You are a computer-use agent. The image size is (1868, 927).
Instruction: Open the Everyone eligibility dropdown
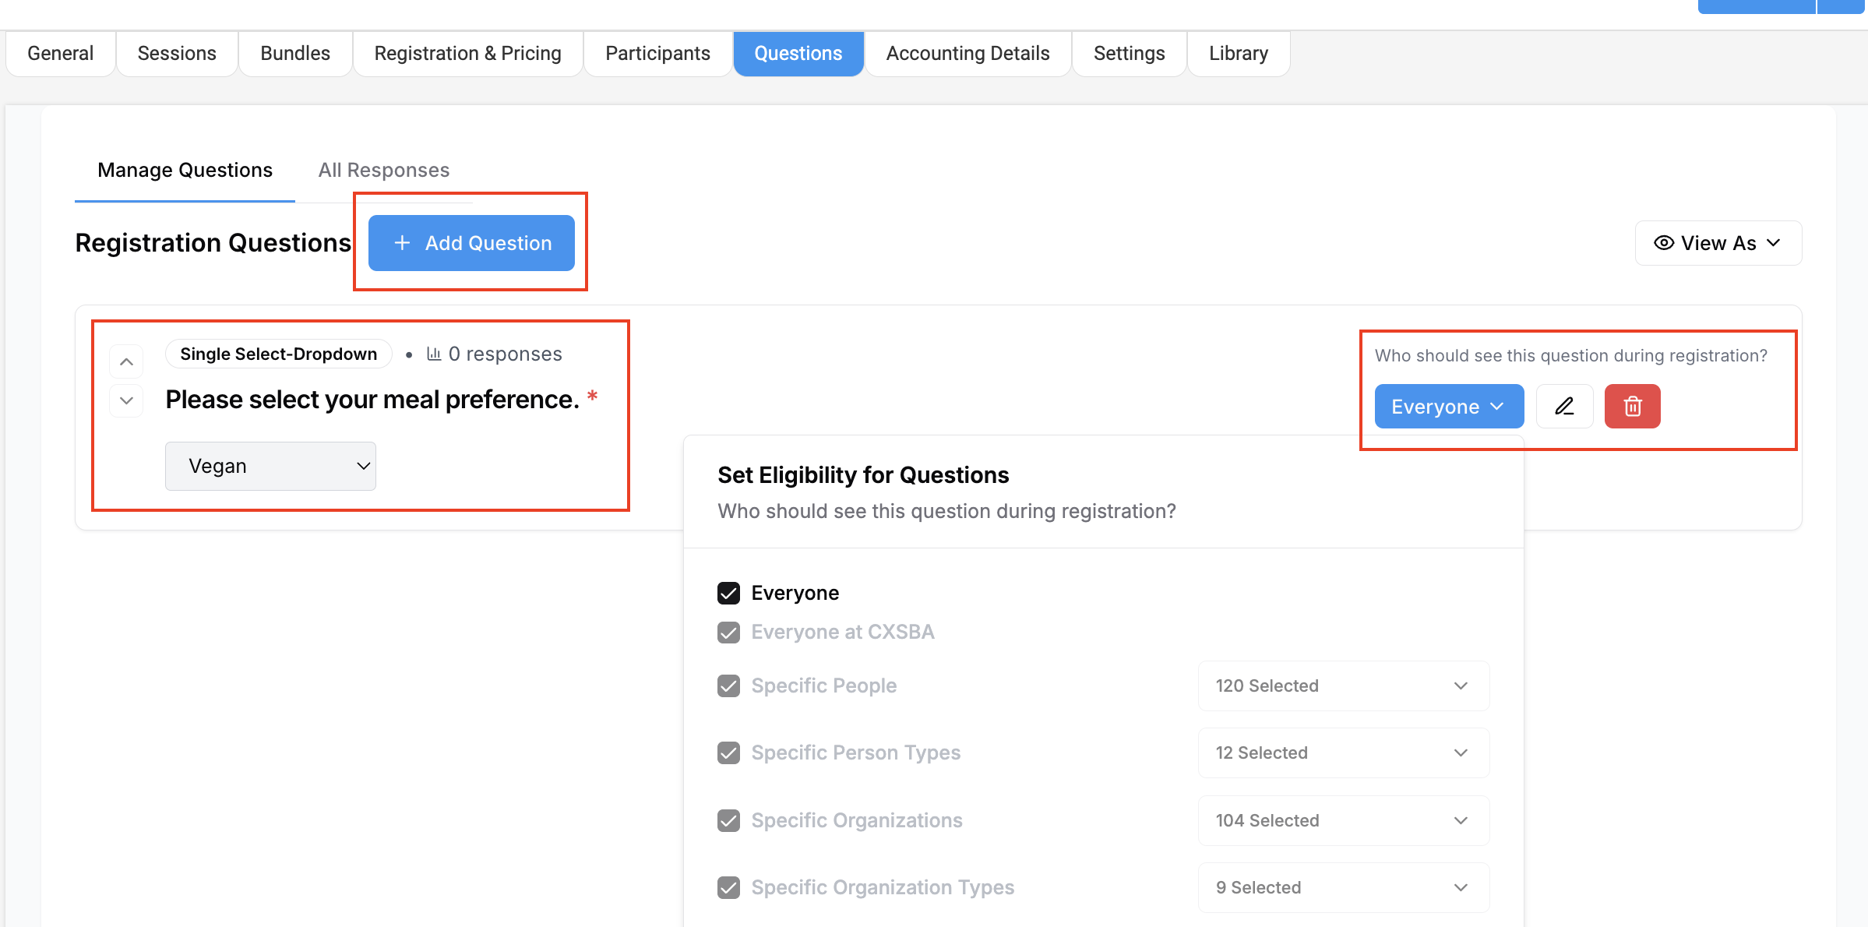click(1448, 406)
